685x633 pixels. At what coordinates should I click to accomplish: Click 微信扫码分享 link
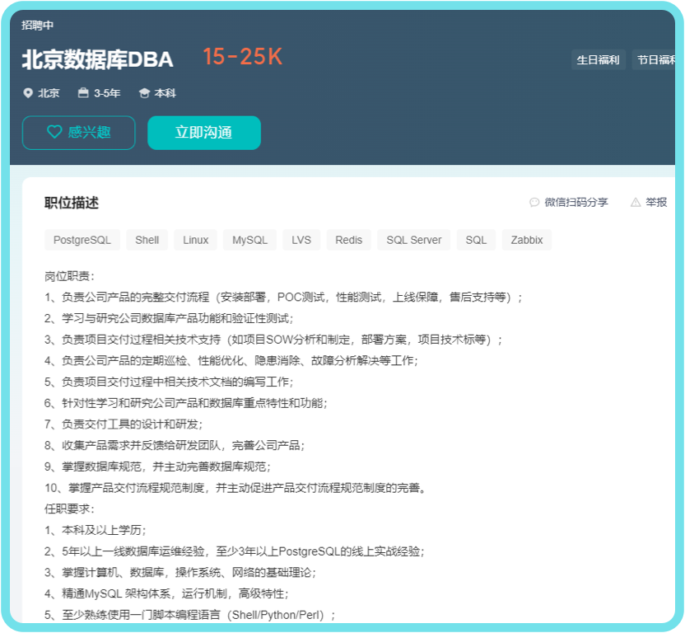tap(576, 202)
